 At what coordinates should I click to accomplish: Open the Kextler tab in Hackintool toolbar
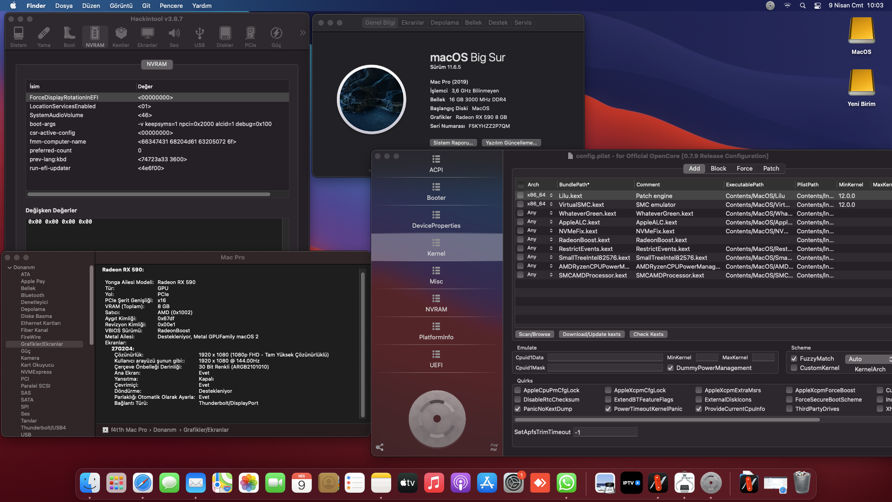click(x=121, y=37)
